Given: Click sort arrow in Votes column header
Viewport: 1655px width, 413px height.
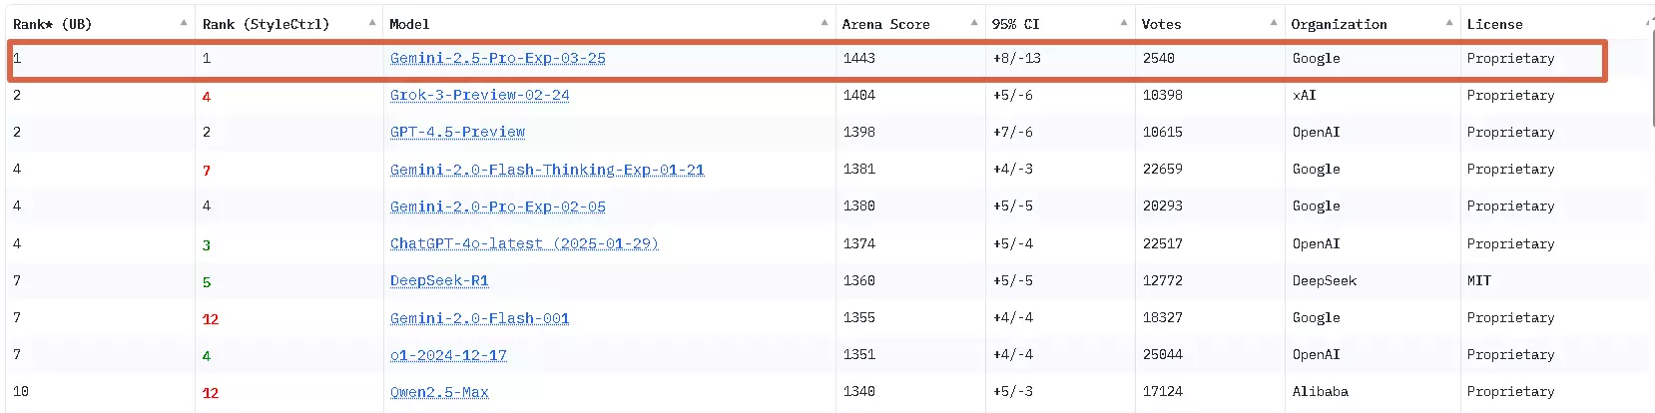Looking at the screenshot, I should (1274, 23).
